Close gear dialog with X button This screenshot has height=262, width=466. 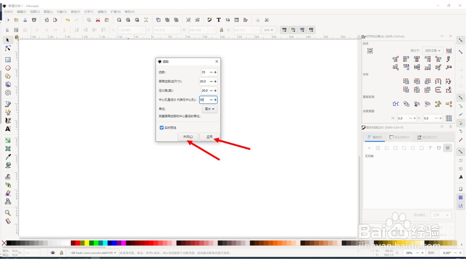pos(217,61)
